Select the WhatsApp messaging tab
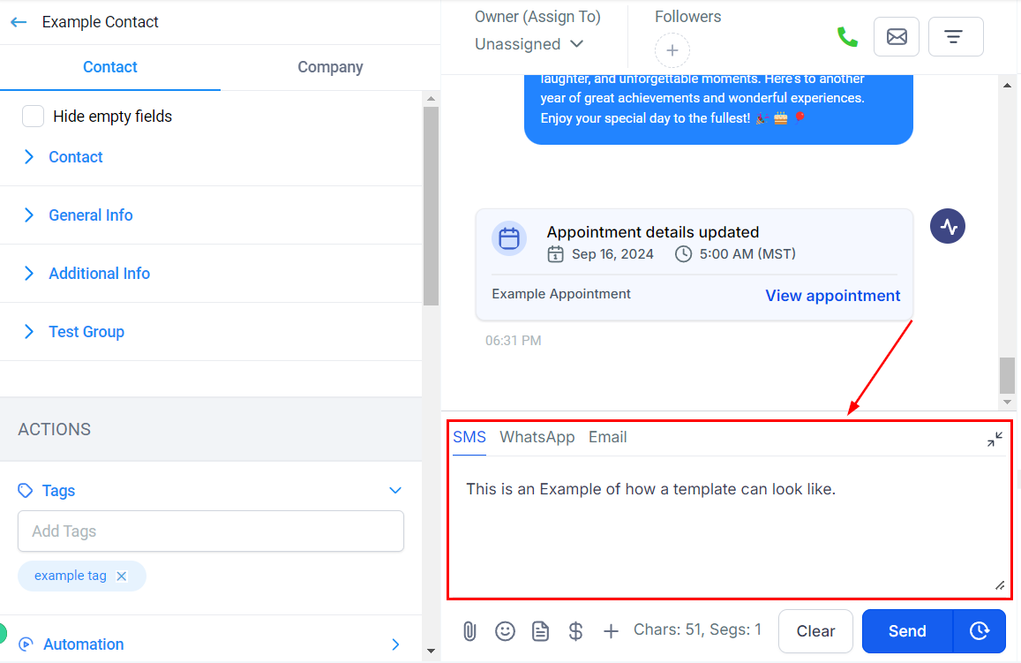Image resolution: width=1021 pixels, height=663 pixels. tap(537, 437)
